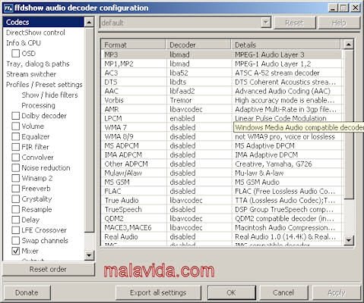Click left list scroll down arrow
This screenshot has height=303, width=364.
coord(89,255)
